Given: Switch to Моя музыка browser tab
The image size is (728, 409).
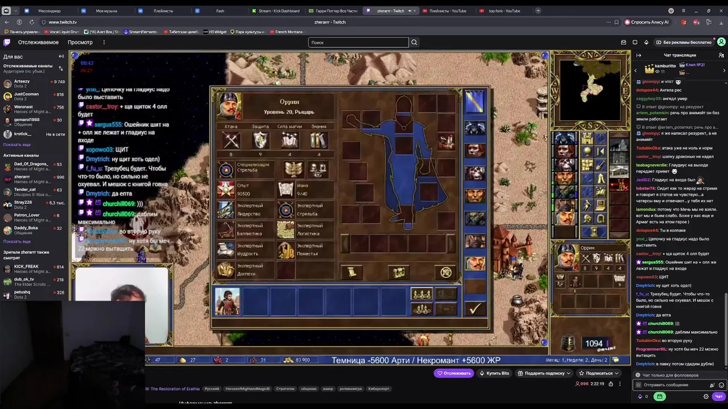Looking at the screenshot, I should [x=106, y=11].
